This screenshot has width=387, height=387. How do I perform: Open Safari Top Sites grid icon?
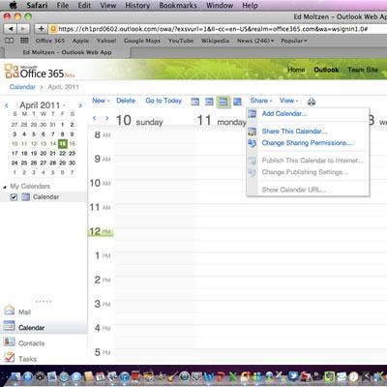click(x=24, y=41)
